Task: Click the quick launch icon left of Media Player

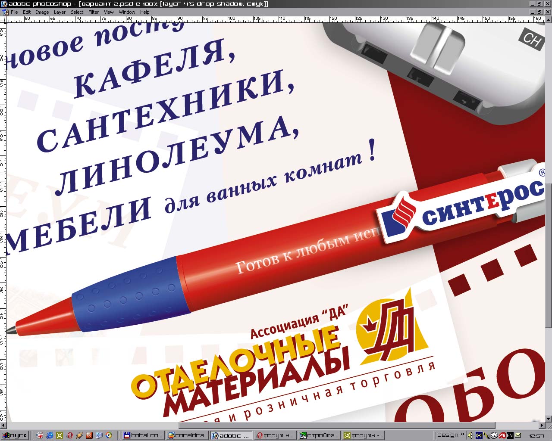Action: (99, 435)
